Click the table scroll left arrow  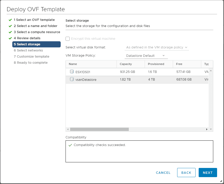[68, 129]
